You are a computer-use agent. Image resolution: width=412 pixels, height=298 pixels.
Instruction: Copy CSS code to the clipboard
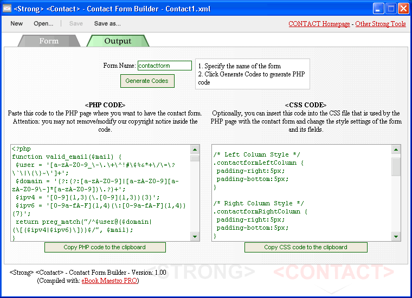click(306, 247)
